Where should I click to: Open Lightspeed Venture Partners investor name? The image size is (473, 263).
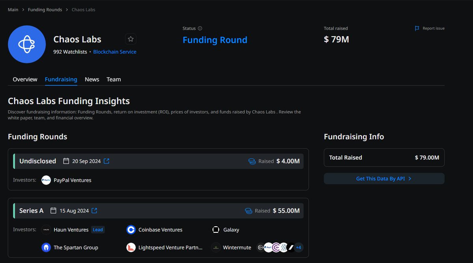[170, 247]
